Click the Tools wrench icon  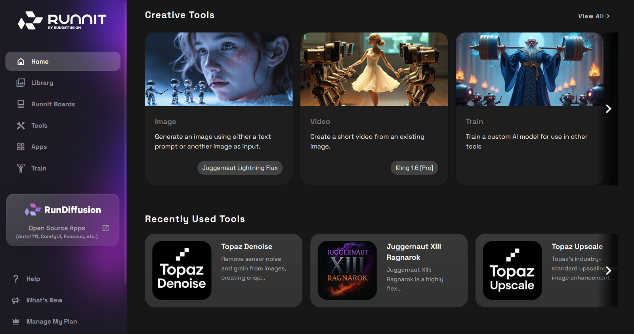[x=21, y=125]
